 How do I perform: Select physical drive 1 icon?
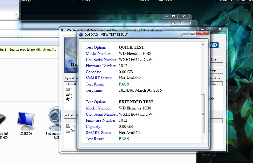tap(68, 89)
